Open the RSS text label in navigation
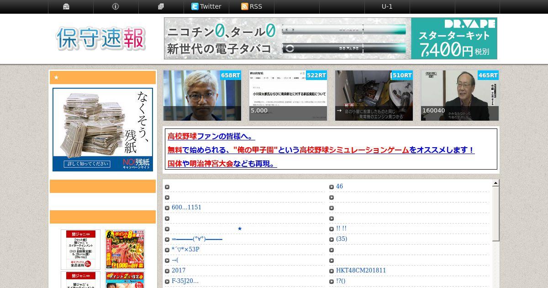The width and height of the screenshot is (548, 288). [x=256, y=6]
